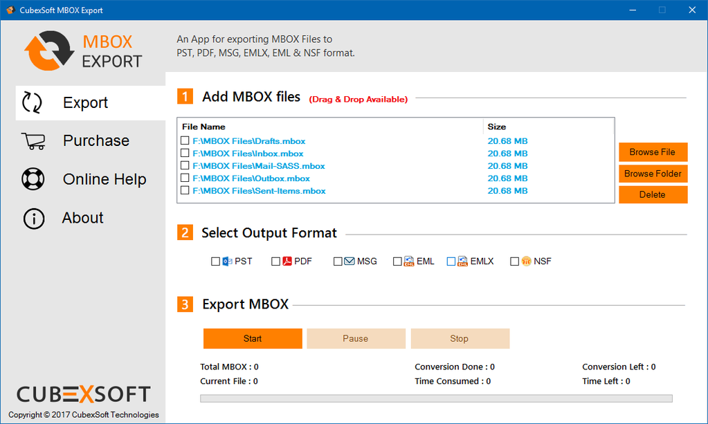
Task: Click the Copyright 2017 CubexSoft Technologies text
Action: [x=84, y=414]
